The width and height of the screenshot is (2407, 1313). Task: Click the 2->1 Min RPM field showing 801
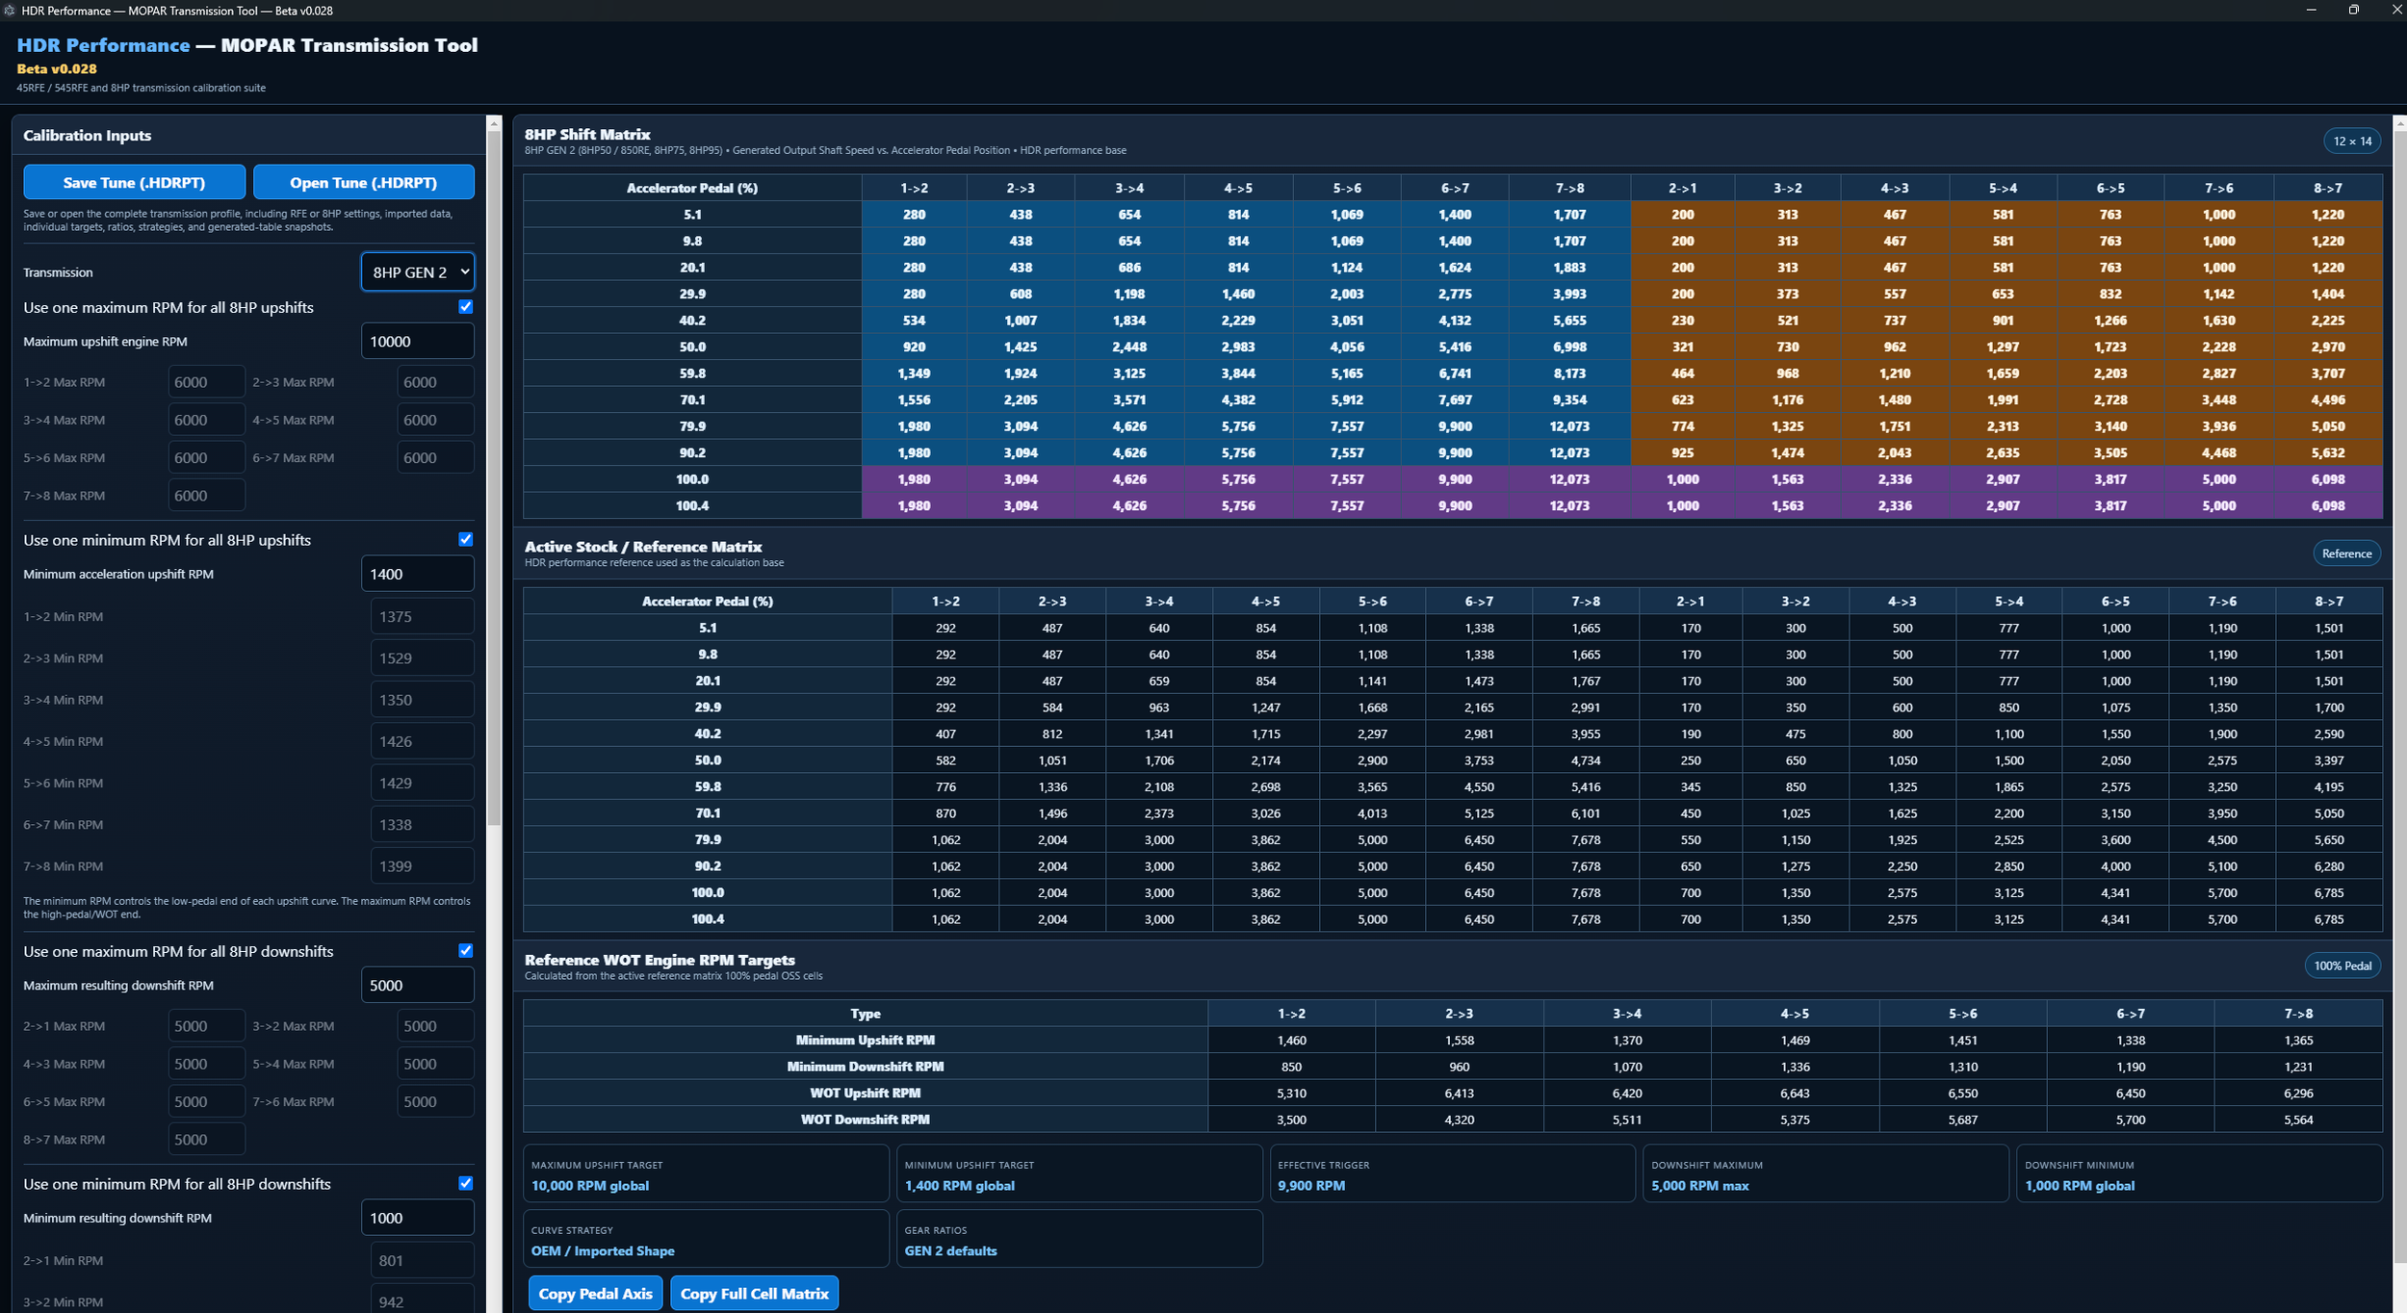(422, 1260)
